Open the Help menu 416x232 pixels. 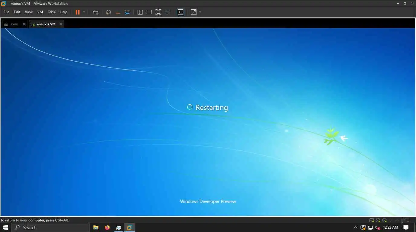pos(63,12)
